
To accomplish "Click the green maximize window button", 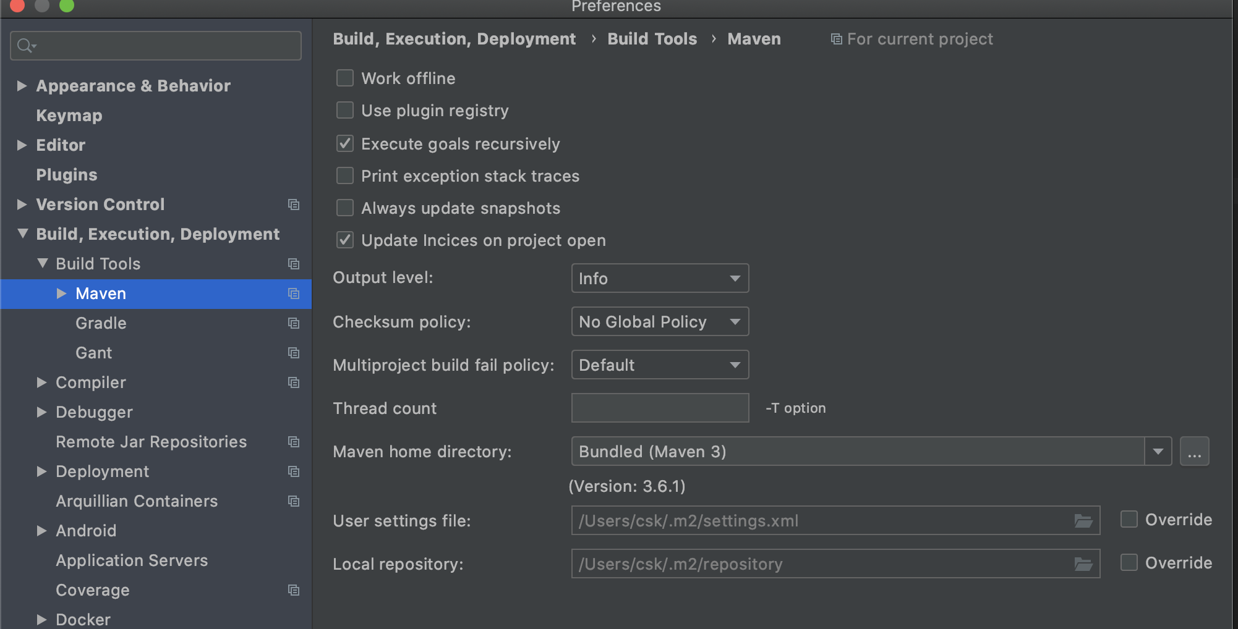I will point(66,5).
